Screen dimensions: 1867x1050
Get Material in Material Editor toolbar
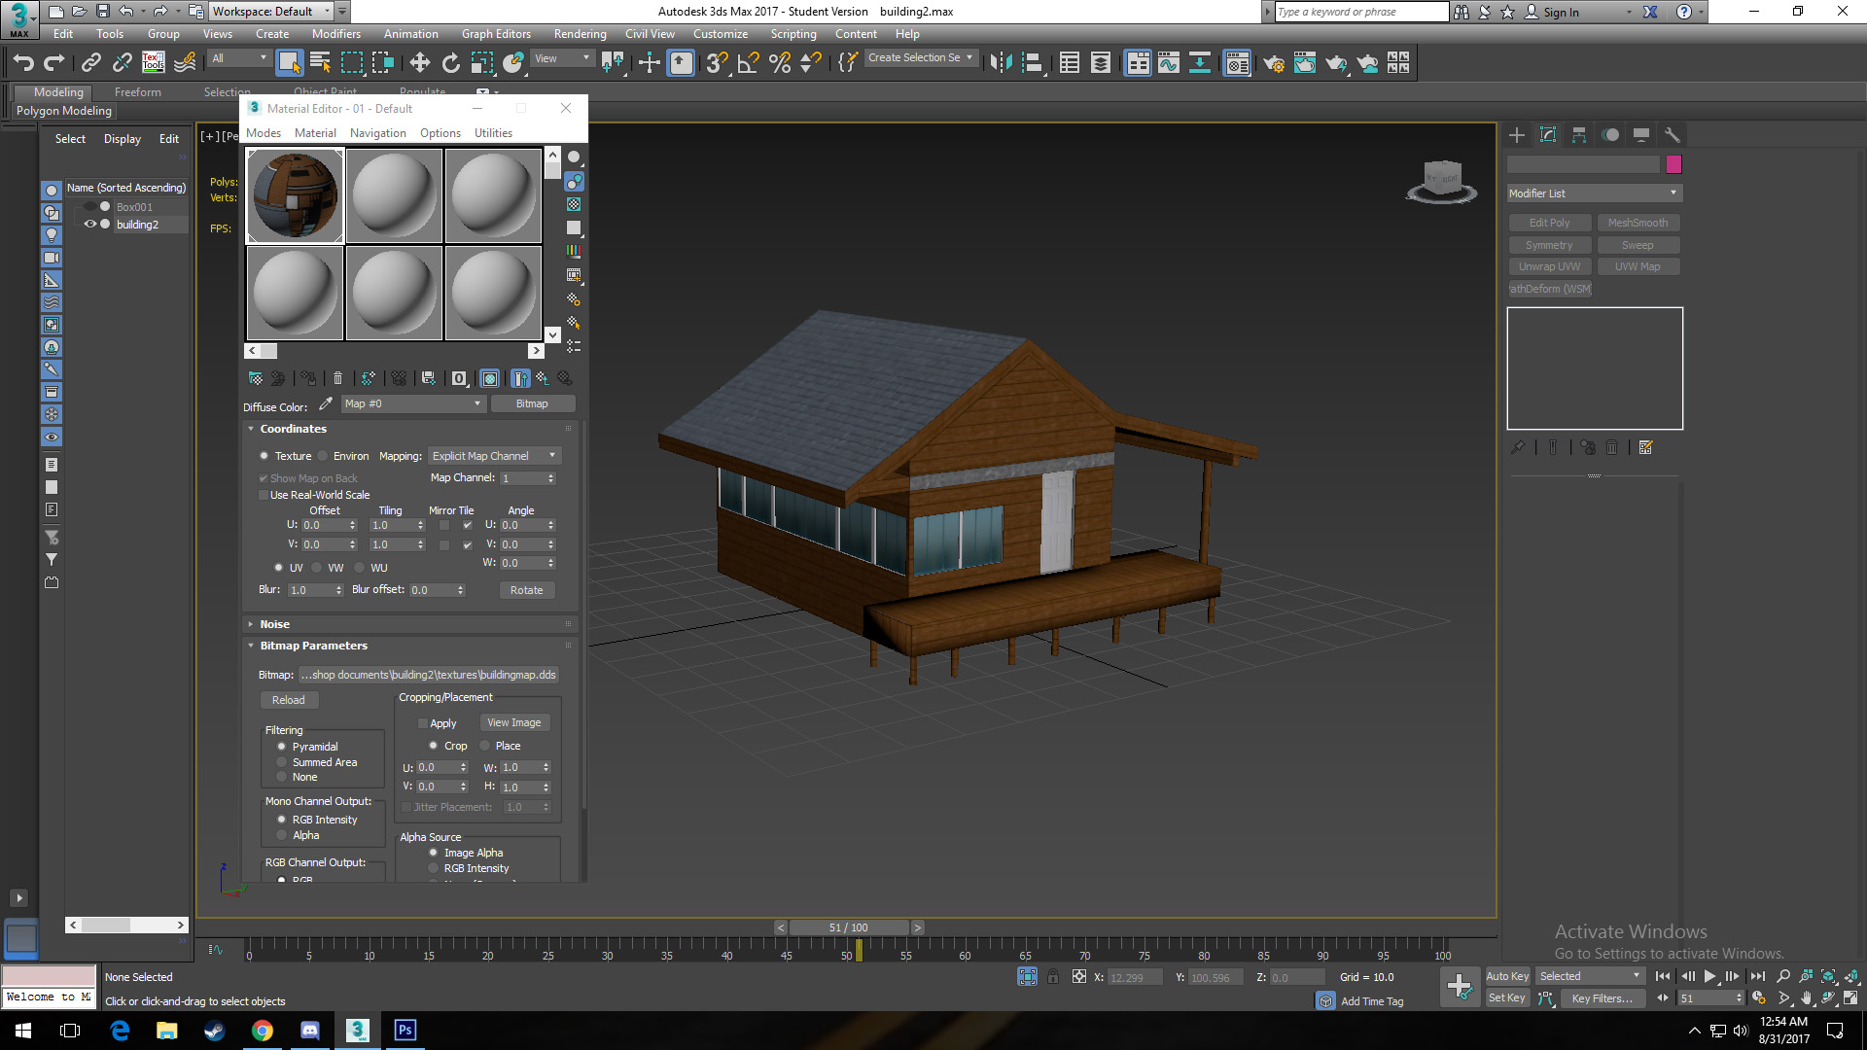coord(256,378)
